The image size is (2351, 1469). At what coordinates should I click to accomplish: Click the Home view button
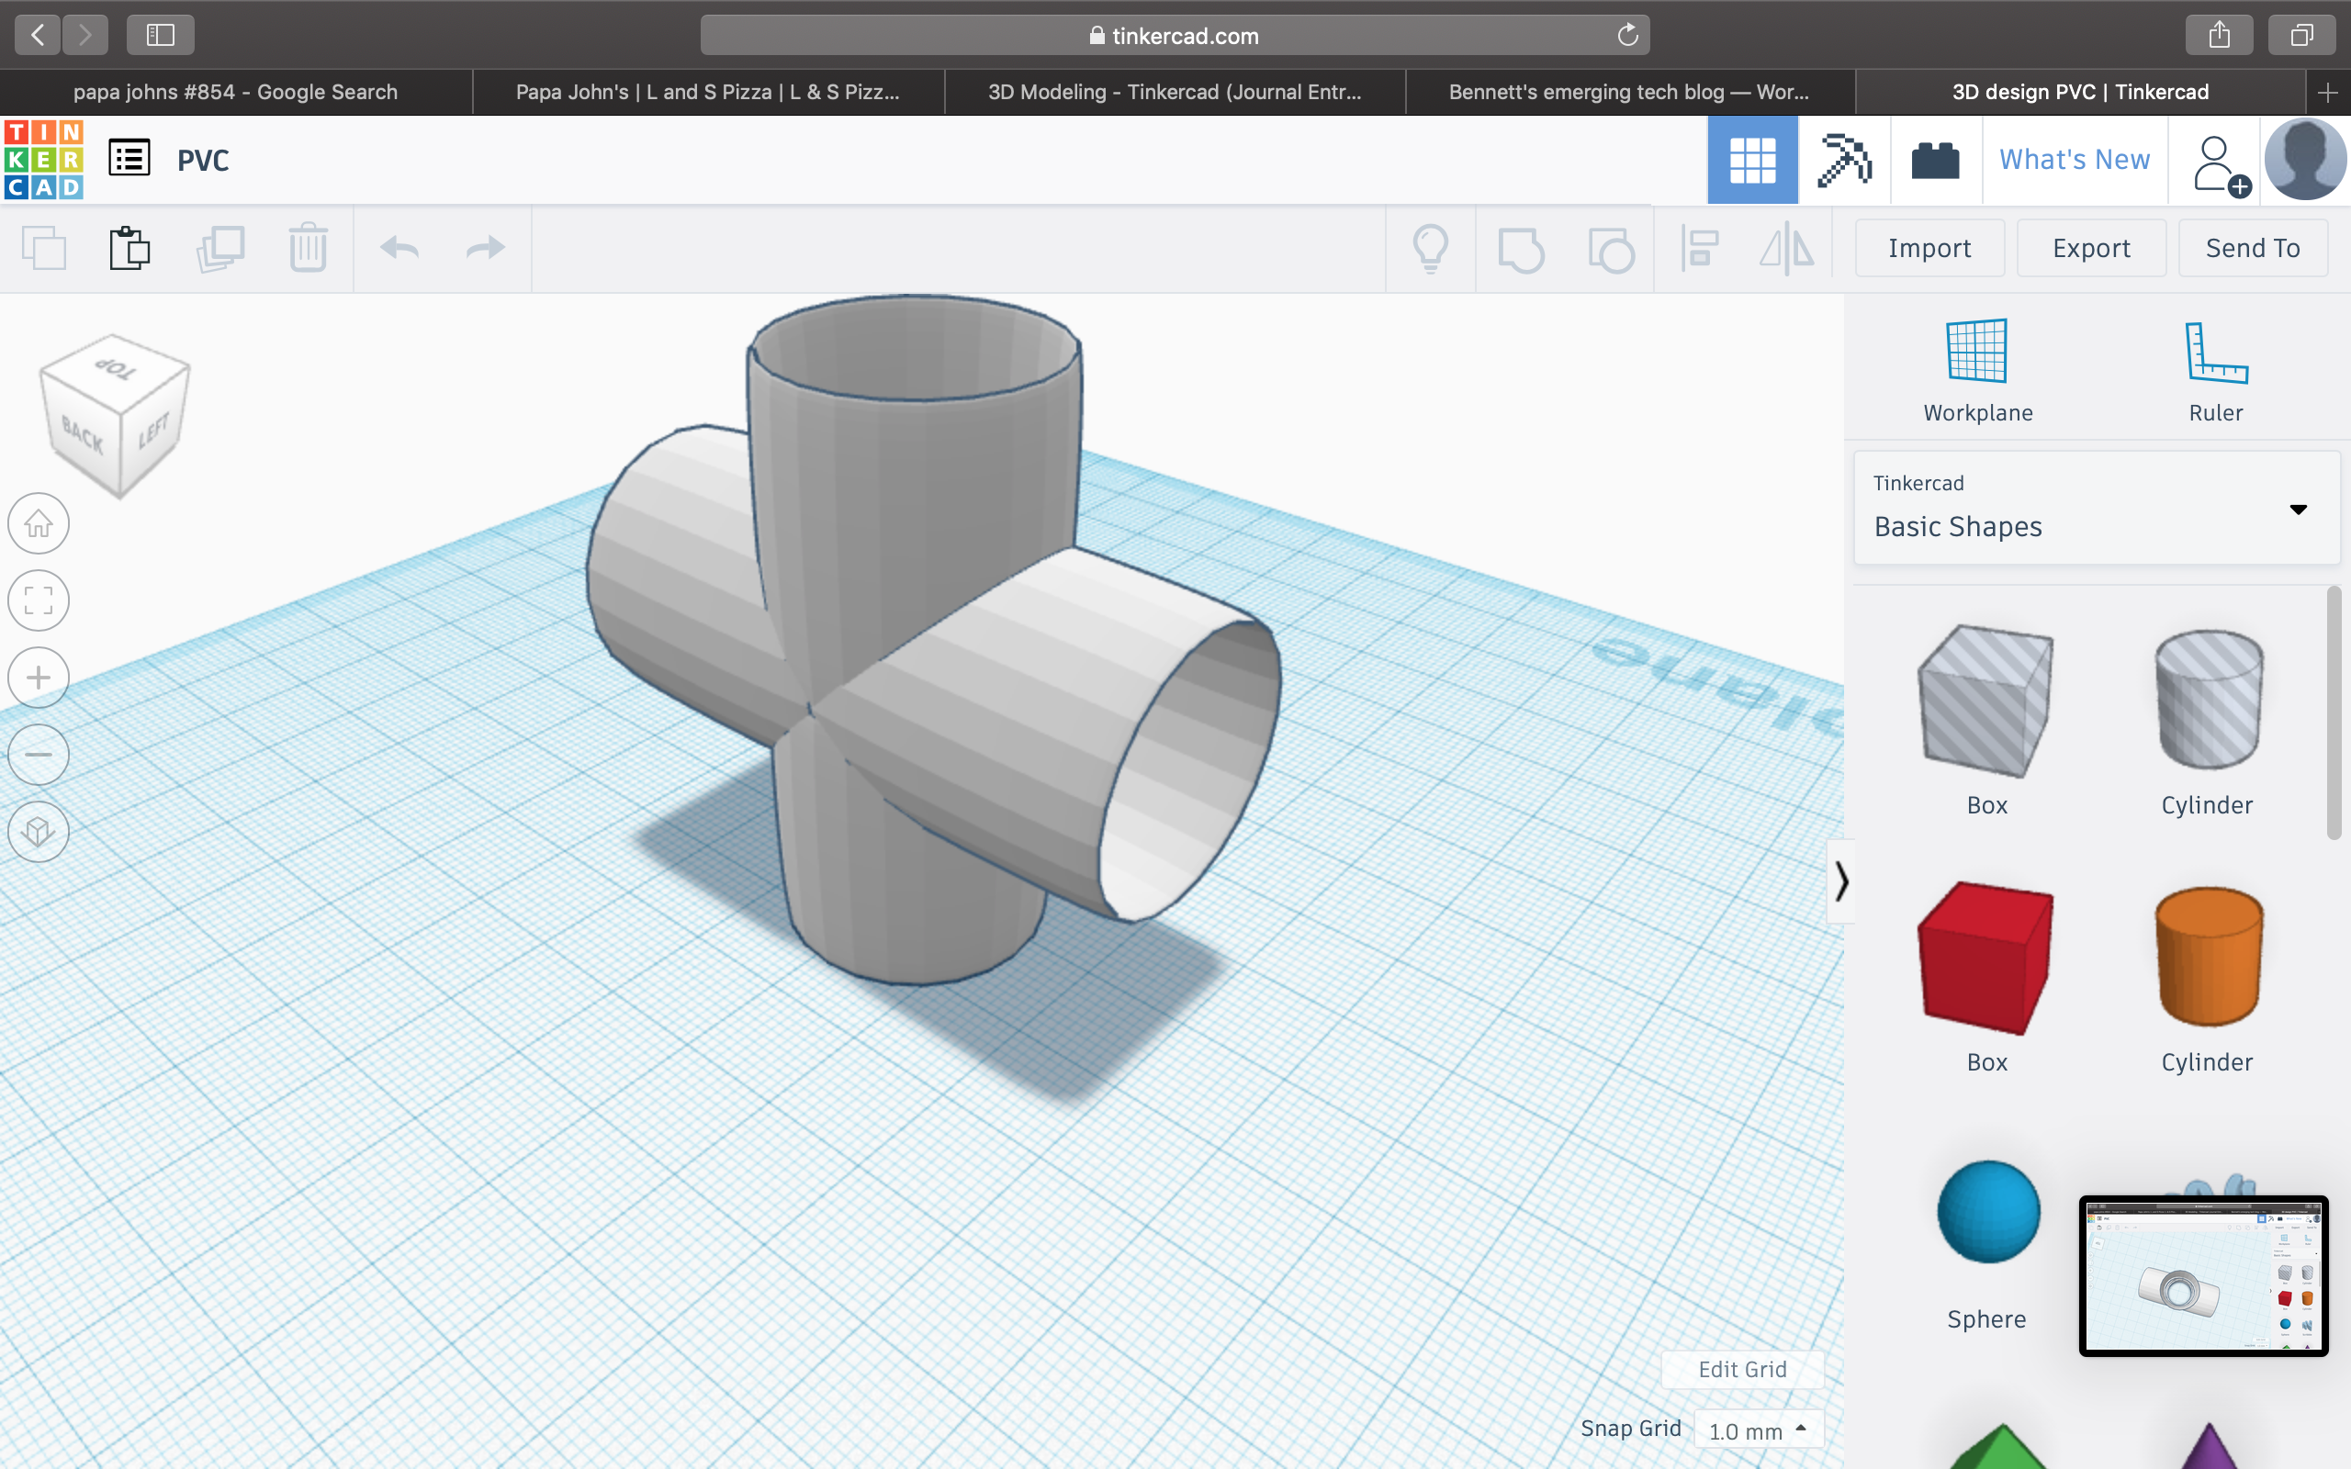[x=39, y=523]
